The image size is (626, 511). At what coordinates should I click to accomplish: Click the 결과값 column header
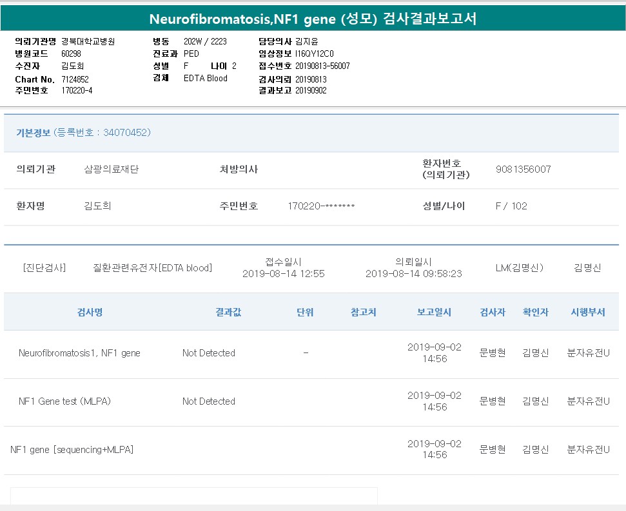coord(228,312)
